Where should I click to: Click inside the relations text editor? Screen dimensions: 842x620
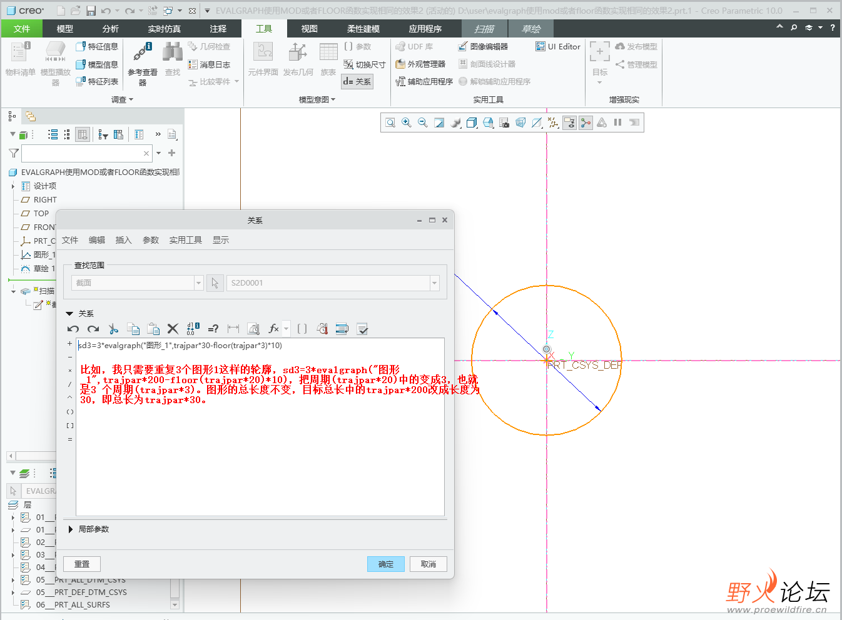point(260,427)
